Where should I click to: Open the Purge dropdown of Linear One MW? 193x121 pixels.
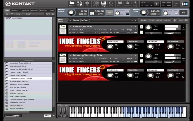tap(132, 30)
